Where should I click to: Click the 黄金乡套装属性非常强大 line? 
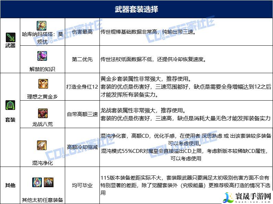point(145,79)
